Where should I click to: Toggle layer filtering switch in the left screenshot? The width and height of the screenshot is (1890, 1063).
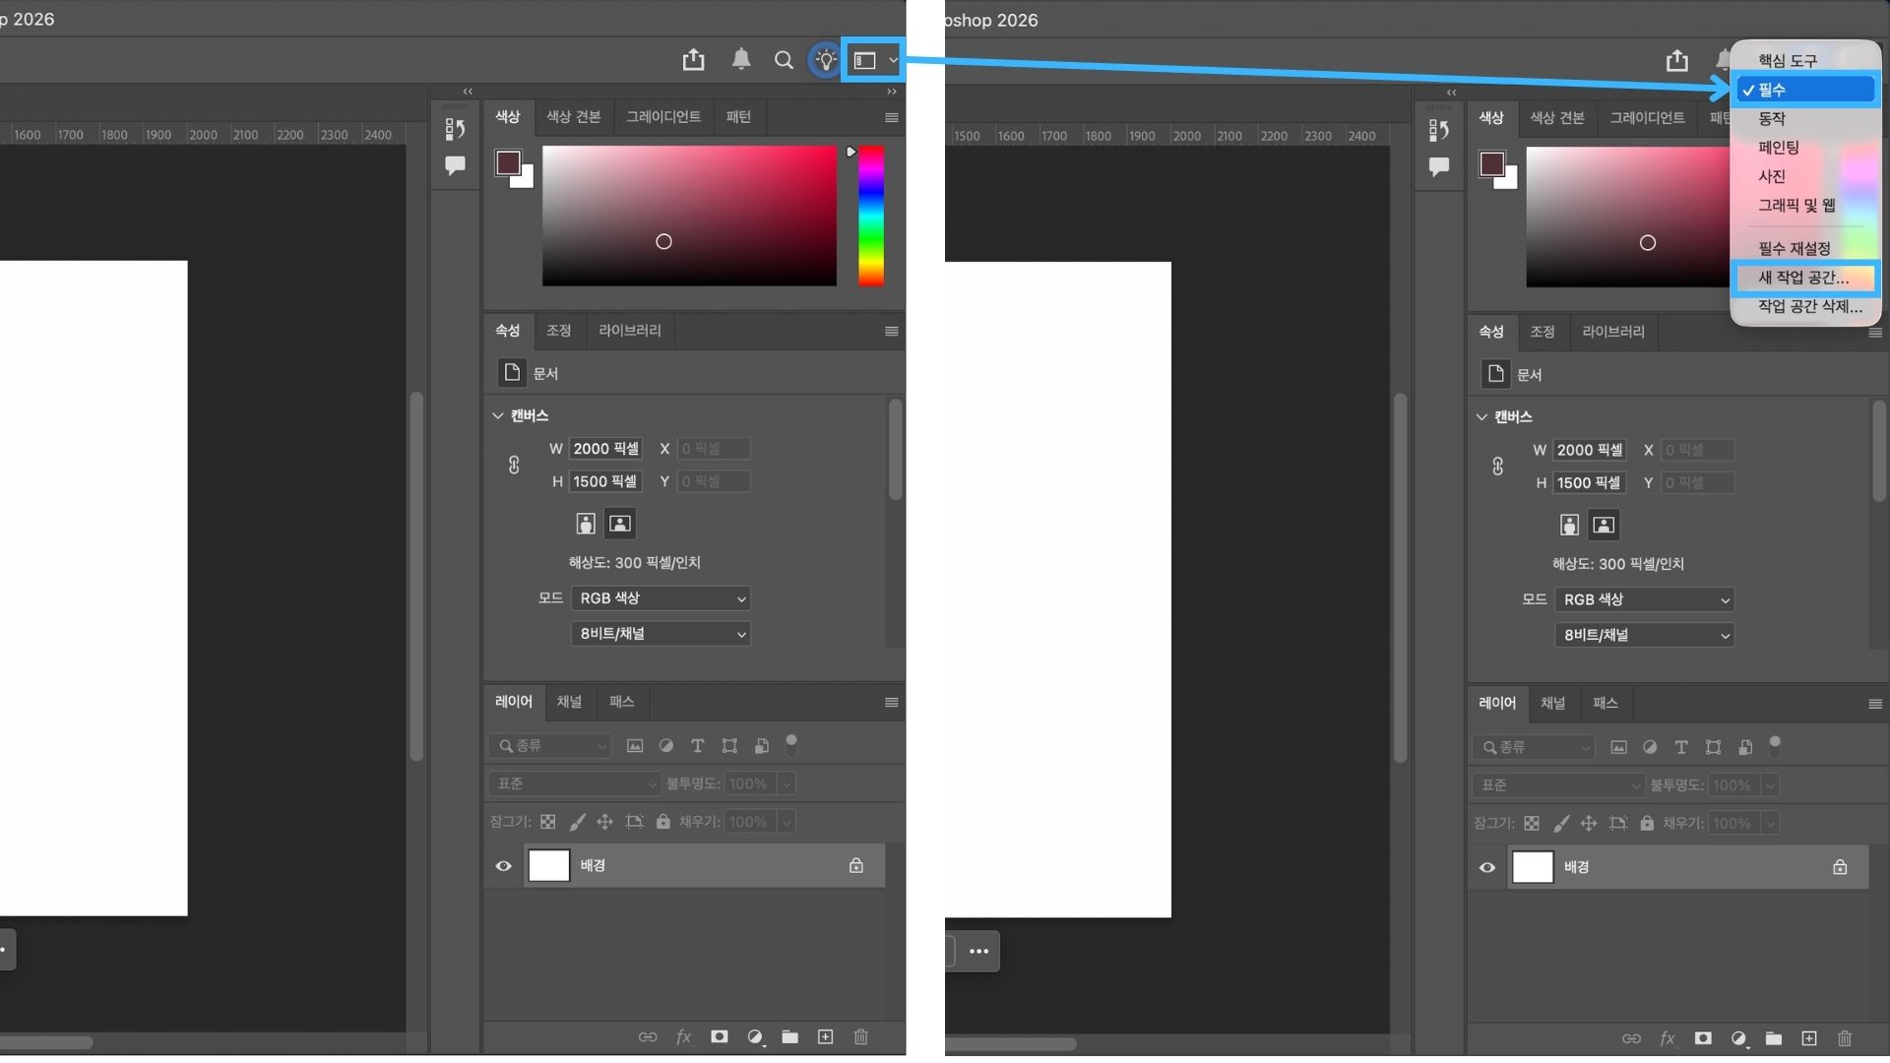click(x=790, y=744)
